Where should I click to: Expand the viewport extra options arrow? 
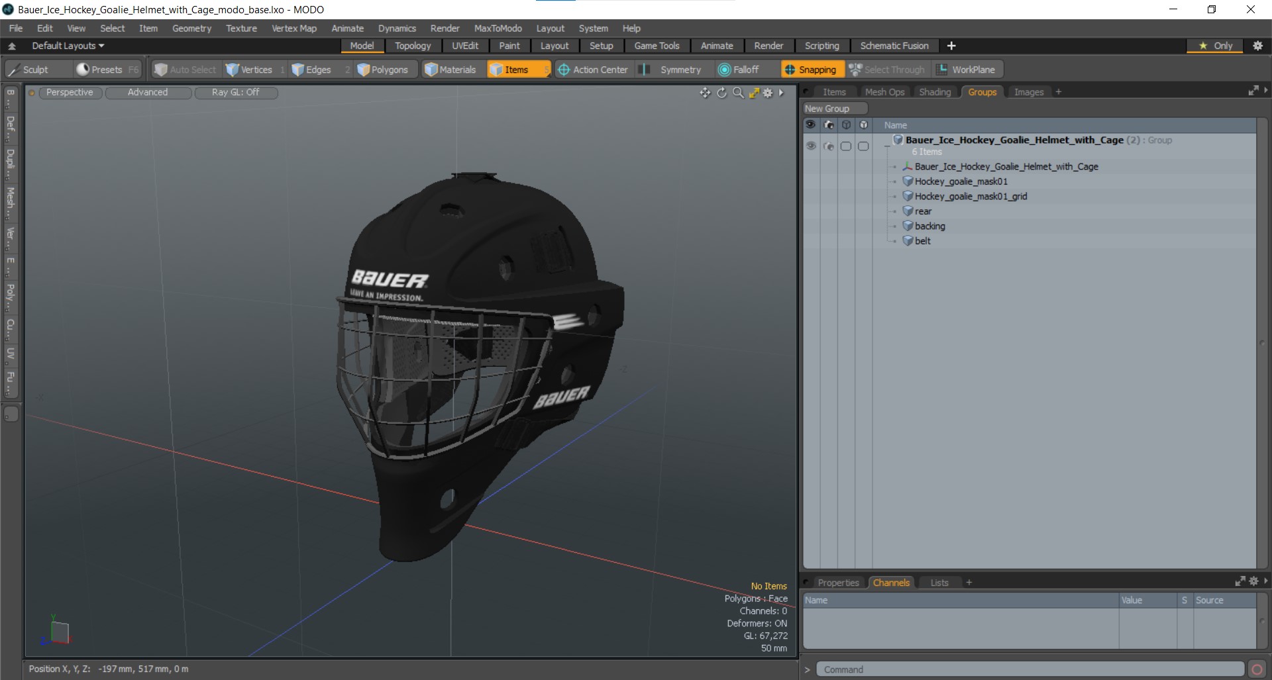click(x=782, y=93)
